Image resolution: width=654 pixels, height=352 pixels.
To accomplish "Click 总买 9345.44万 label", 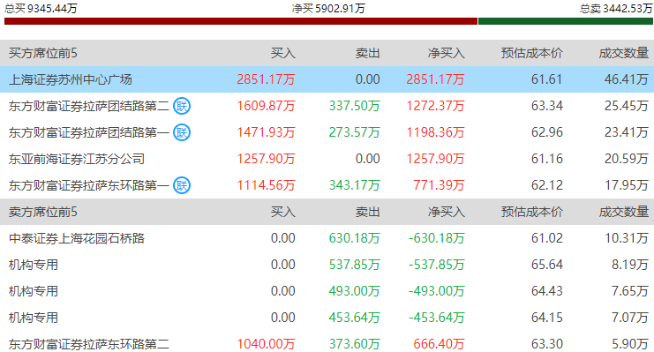I will [41, 8].
